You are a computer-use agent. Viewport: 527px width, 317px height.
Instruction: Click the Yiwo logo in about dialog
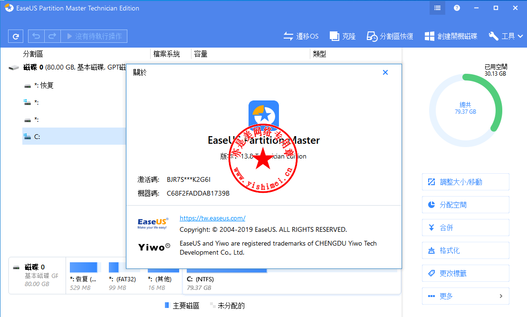[154, 248]
